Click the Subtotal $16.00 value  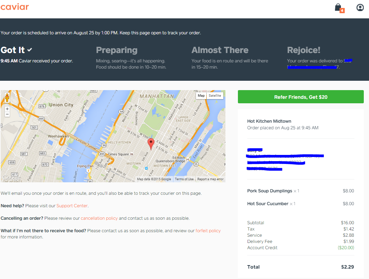pos(347,223)
